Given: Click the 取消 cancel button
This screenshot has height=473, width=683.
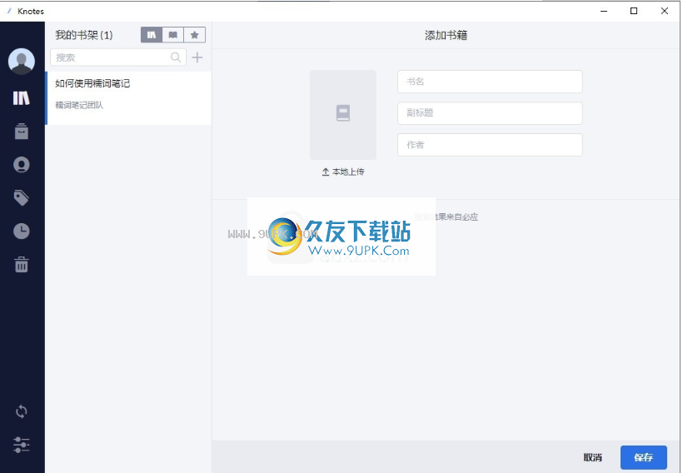Looking at the screenshot, I should [592, 457].
